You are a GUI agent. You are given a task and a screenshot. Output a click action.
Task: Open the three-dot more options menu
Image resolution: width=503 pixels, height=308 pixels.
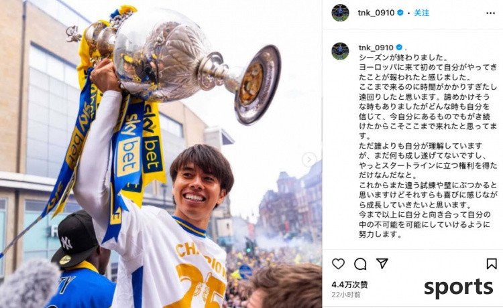point(490,13)
